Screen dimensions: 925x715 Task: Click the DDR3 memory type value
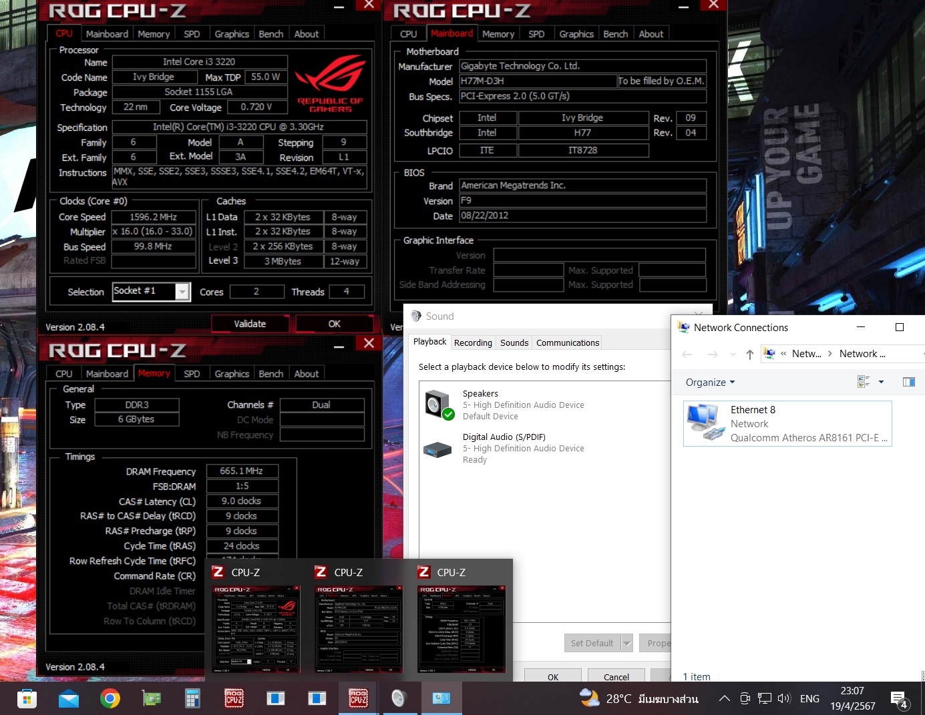coord(137,405)
